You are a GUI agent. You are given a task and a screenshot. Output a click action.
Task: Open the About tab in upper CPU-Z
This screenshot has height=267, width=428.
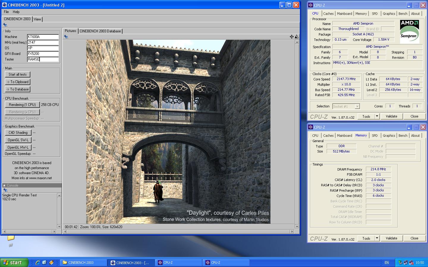pos(416,14)
